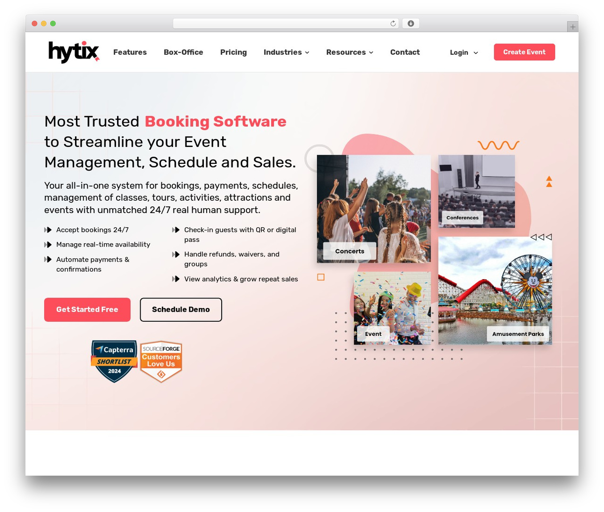
Task: Select the Amusement Parks image card
Action: 495,290
